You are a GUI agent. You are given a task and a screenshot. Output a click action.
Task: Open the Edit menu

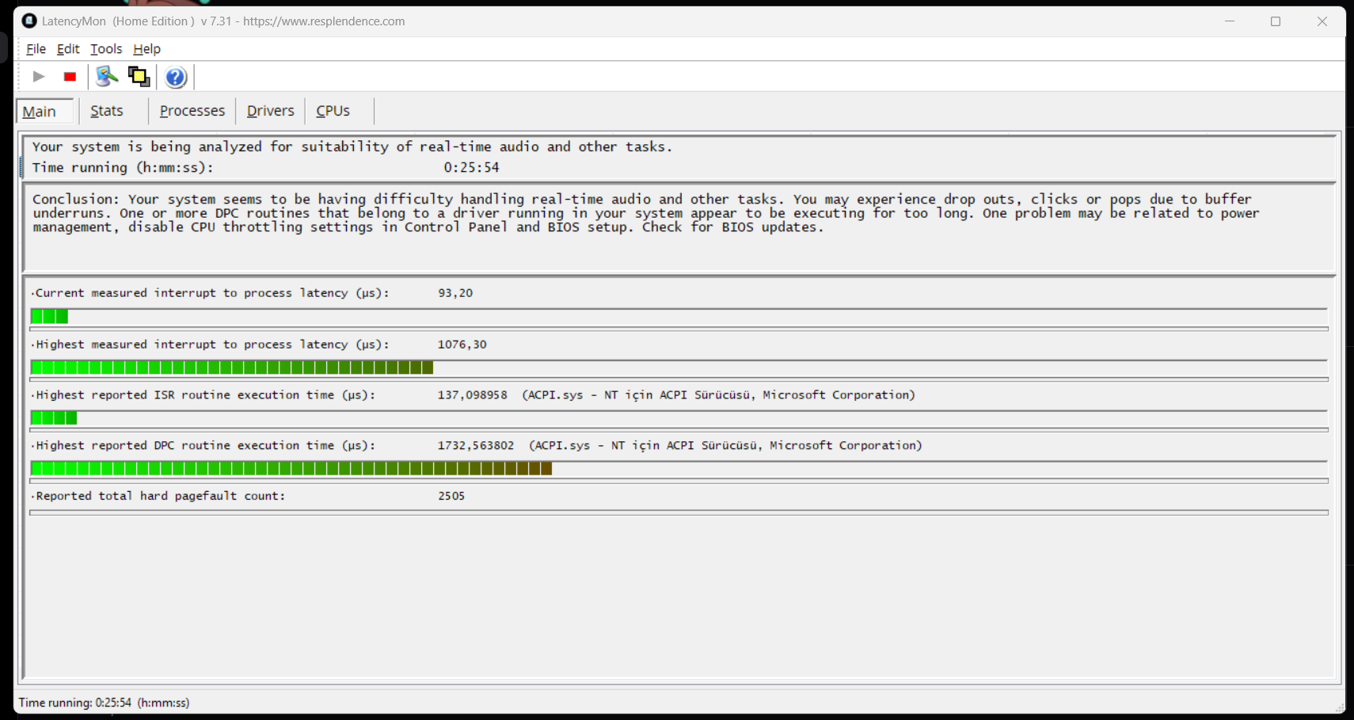click(68, 49)
